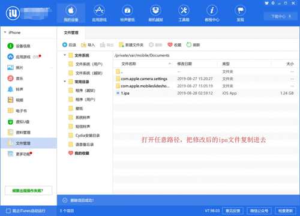This screenshot has height=216, width=300.
Task: Click the Favorite heart toolbar button
Action: point(174,45)
